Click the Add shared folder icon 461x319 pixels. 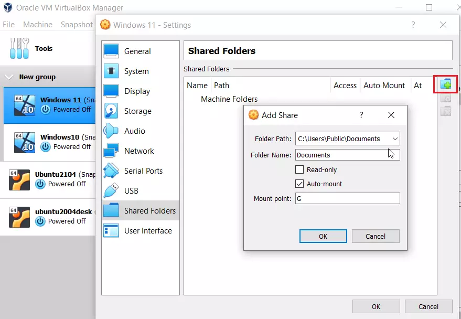pyautogui.click(x=446, y=84)
